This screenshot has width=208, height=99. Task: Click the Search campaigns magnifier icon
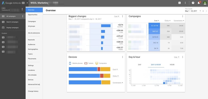pyautogui.click(x=3, y=22)
